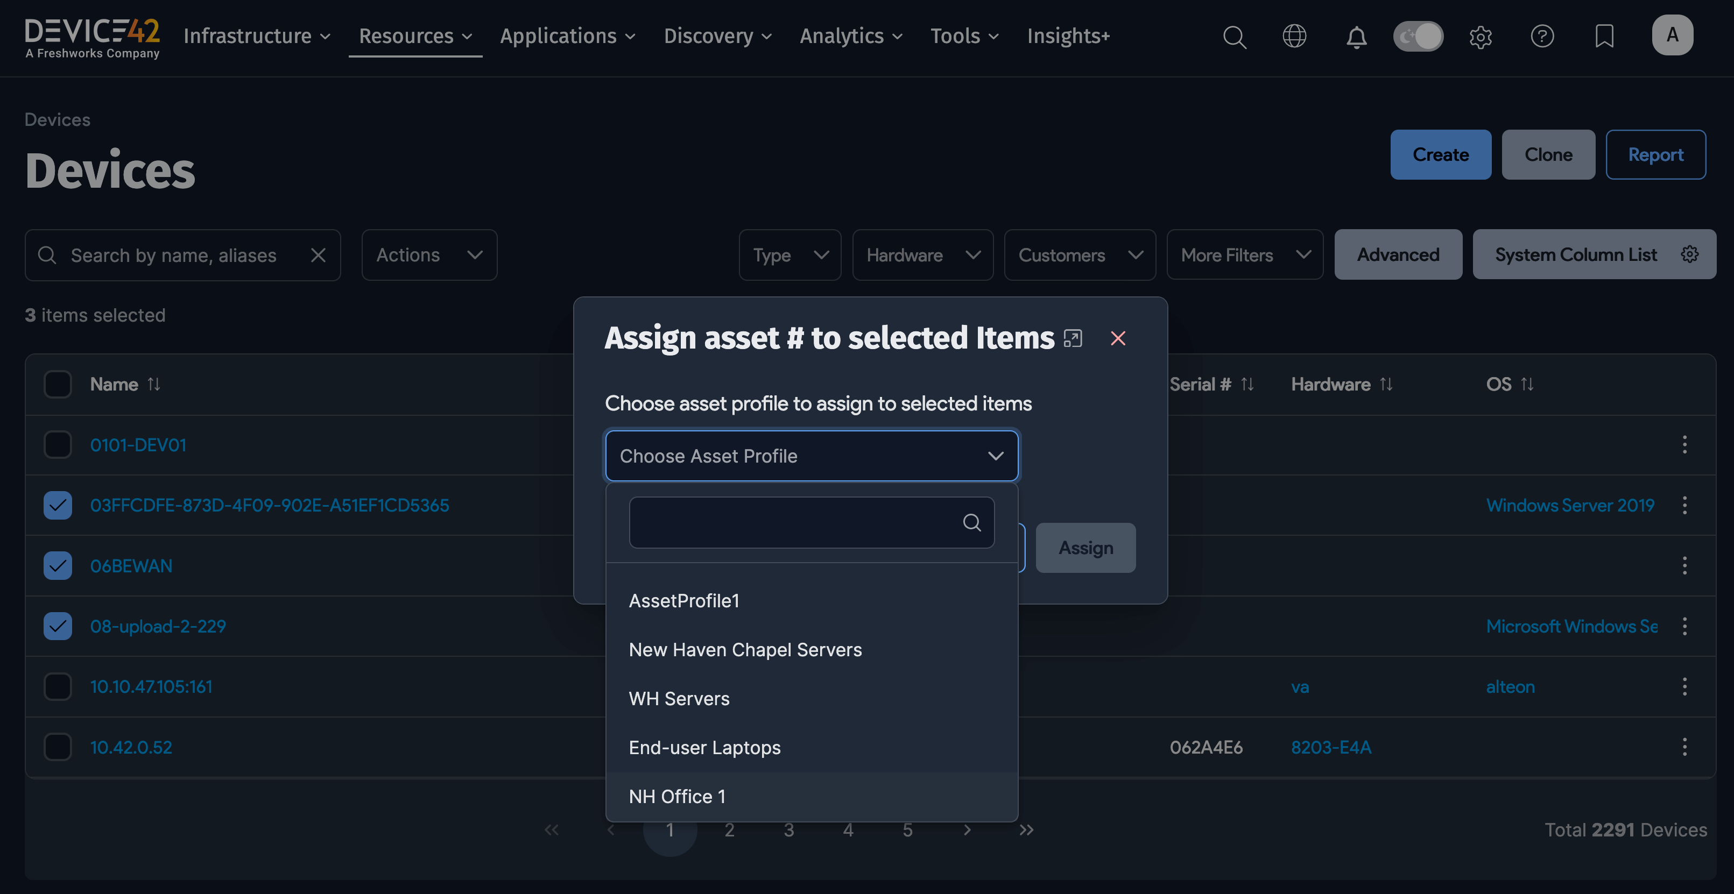Expand the Type filter dropdown

click(790, 255)
